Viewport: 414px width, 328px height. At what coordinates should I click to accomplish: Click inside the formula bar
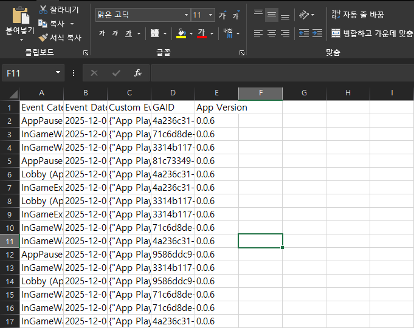coord(283,73)
